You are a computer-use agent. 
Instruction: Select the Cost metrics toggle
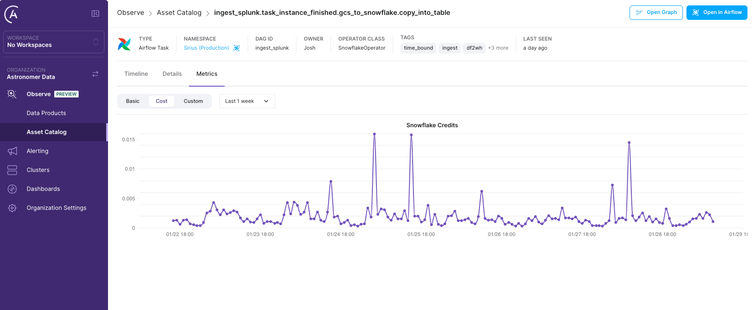(161, 101)
